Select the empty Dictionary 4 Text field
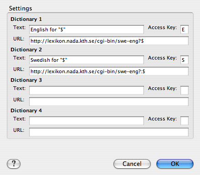The image size is (200, 175). [x=87, y=121]
